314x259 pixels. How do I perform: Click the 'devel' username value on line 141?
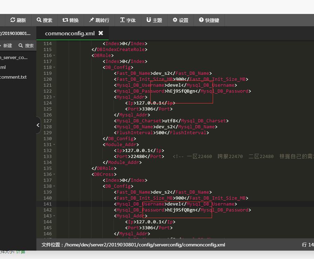174,204
